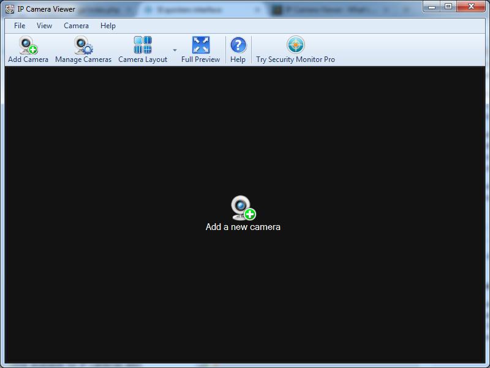Expand the Camera Layout dropdown arrow
490x368 pixels.
pos(174,50)
